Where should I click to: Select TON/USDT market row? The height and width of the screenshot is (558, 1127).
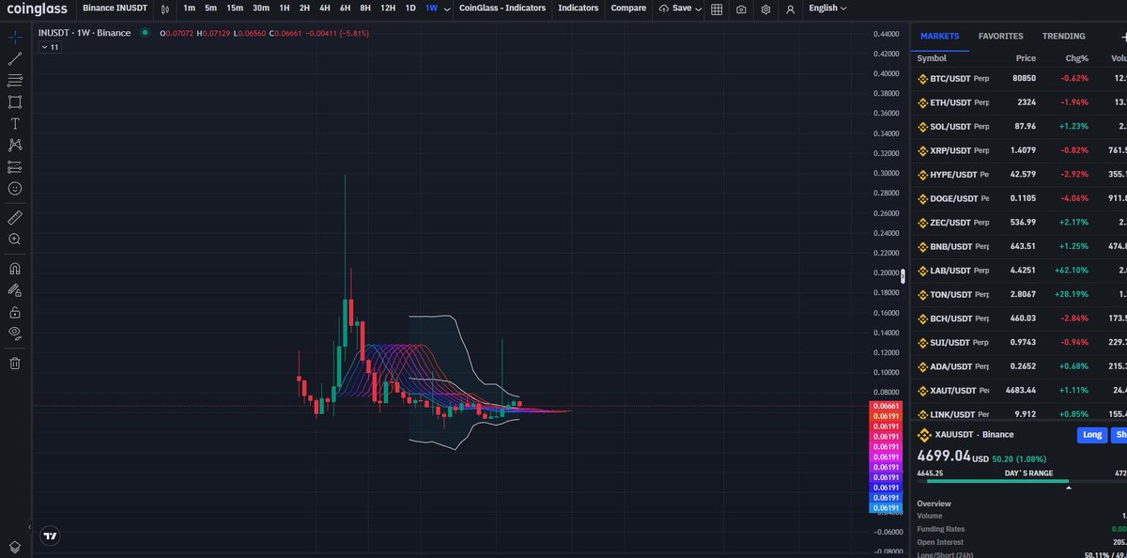pyautogui.click(x=1019, y=295)
